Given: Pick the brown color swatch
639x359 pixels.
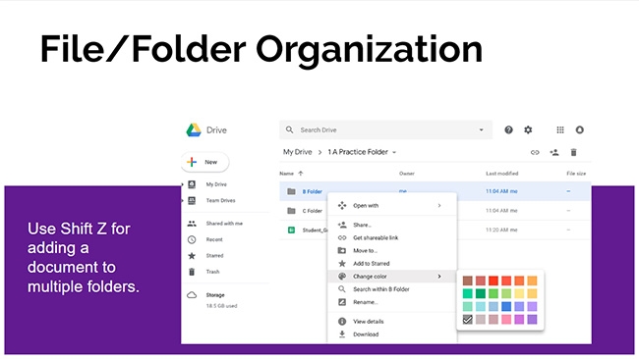Looking at the screenshot, I should tap(467, 281).
